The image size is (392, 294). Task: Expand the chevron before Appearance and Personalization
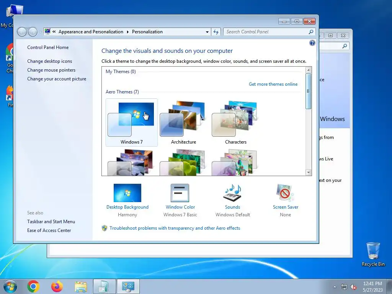tap(54, 31)
